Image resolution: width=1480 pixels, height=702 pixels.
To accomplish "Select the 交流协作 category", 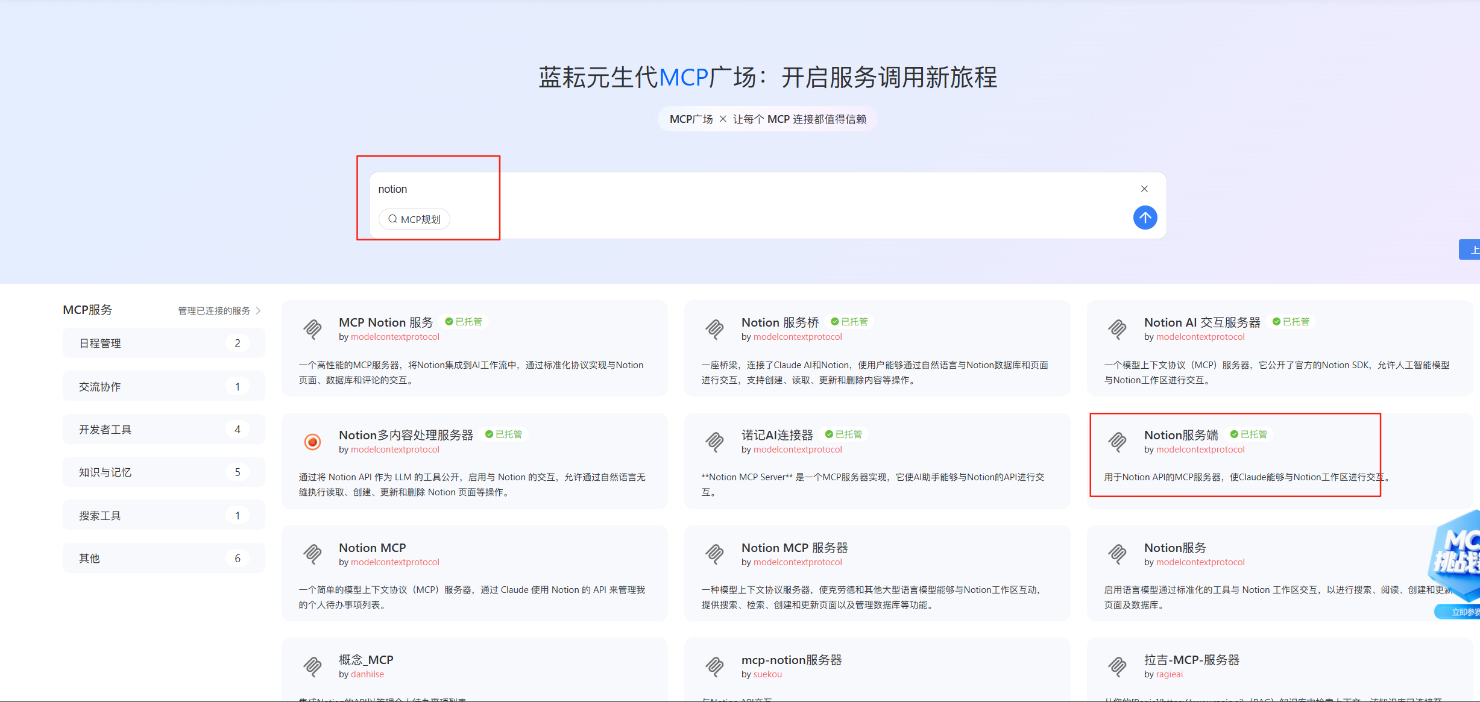I will tap(164, 386).
